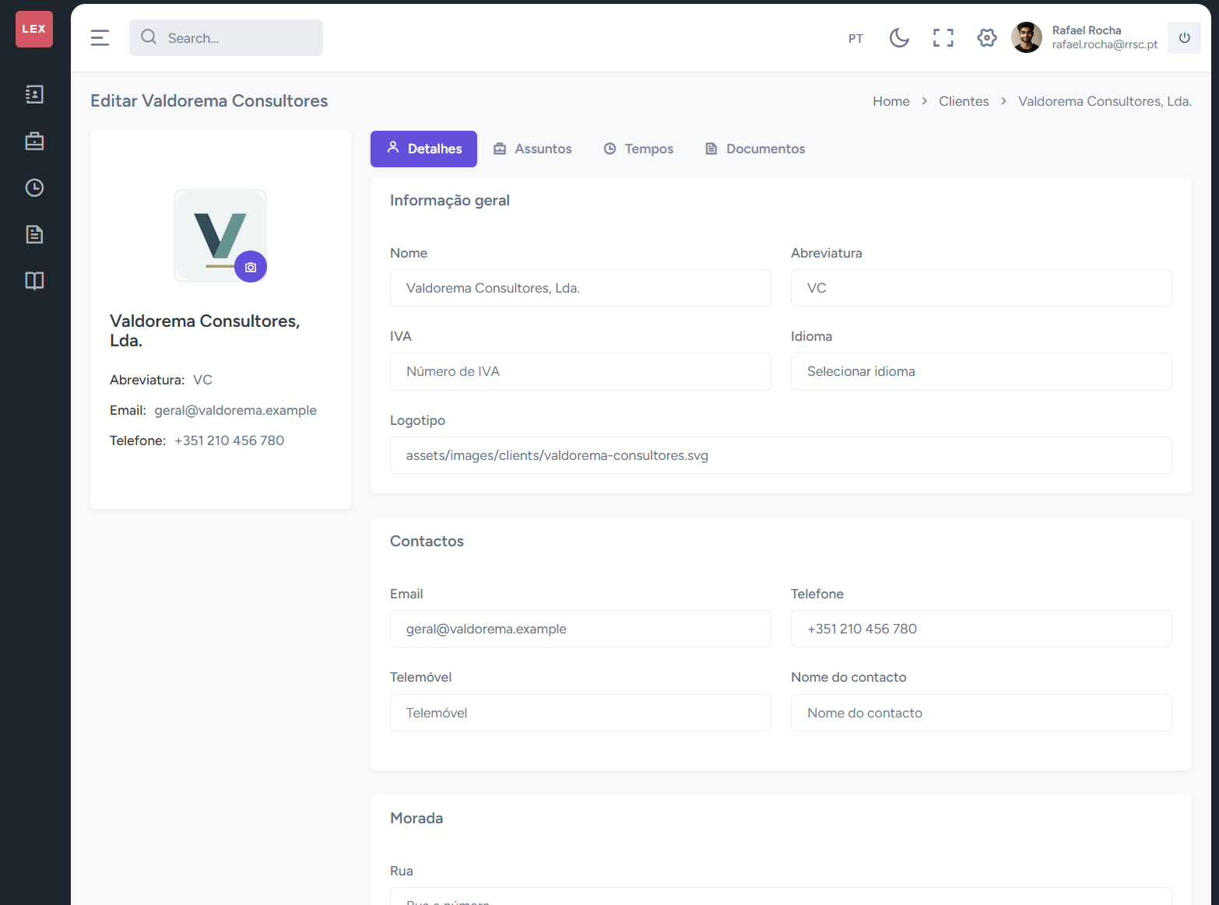This screenshot has height=905, width=1219.
Task: Open the document sidebar icon
Action: (34, 234)
